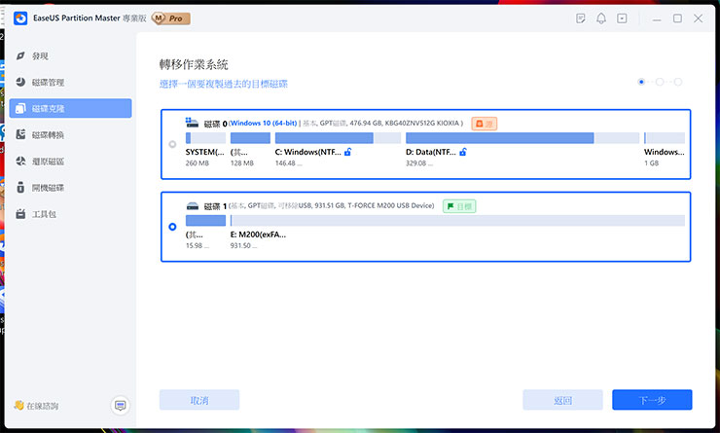Maximize the EaseUS window

click(677, 18)
